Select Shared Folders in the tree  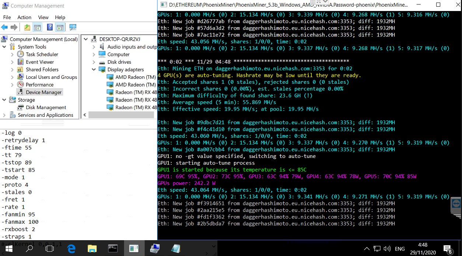pos(42,69)
